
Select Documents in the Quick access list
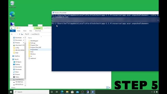(18, 40)
